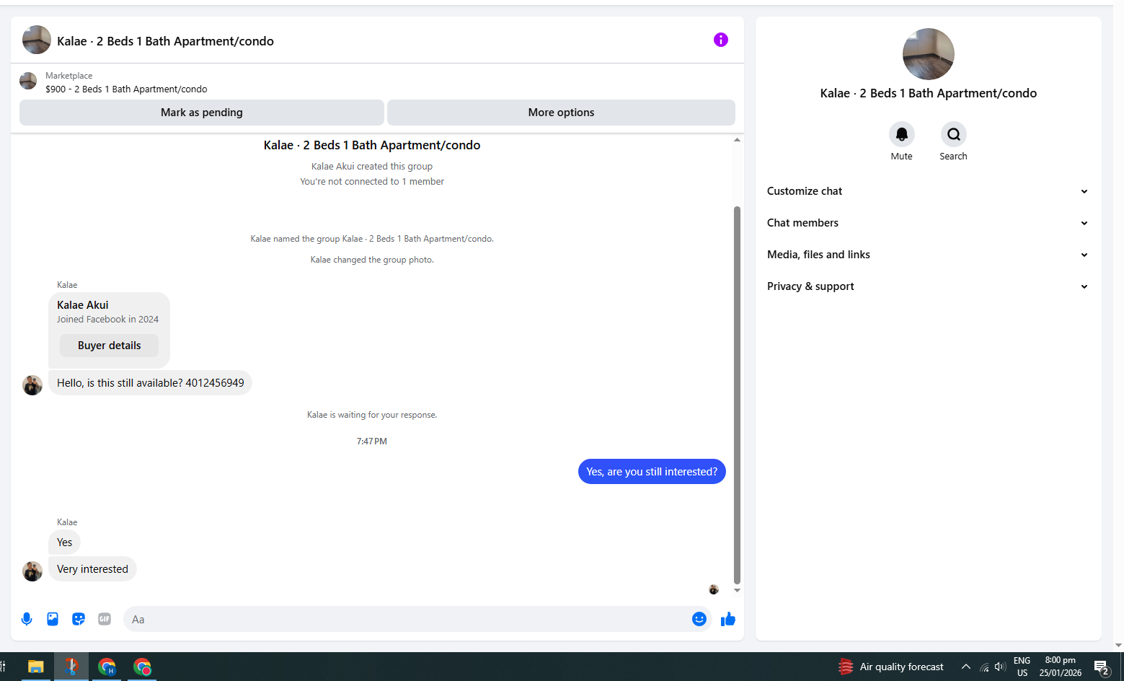Viewport: 1124px width, 681px height.
Task: Click Kalae's avatar beside 'Very interested'
Action: point(32,571)
